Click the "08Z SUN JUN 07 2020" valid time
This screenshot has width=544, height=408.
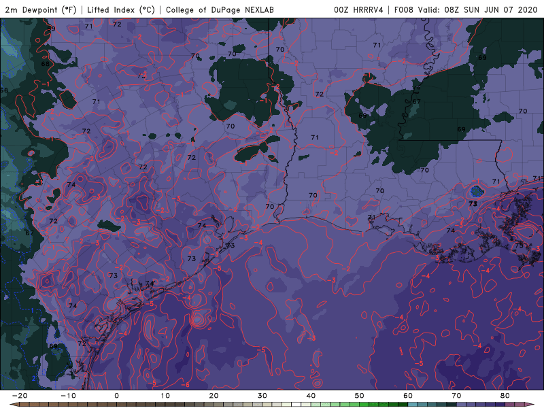click(x=491, y=10)
